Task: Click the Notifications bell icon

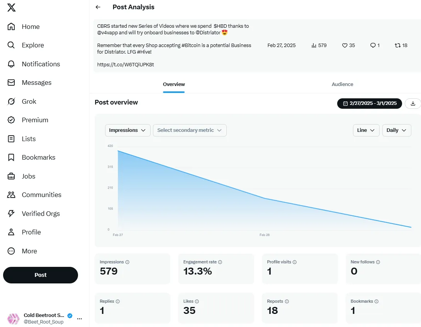Action: pyautogui.click(x=11, y=64)
